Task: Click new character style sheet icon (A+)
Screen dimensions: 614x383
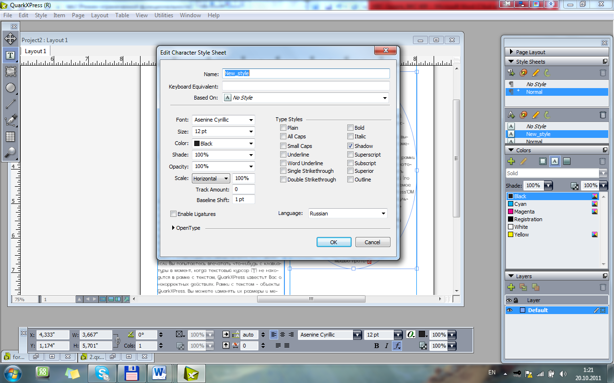Action: pos(511,115)
